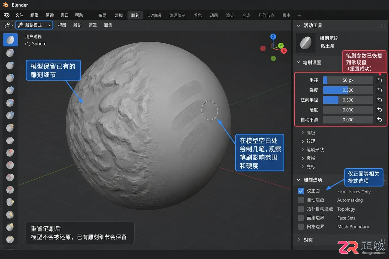
Task: Switch to the 合成 workspace tab
Action: tap(246, 15)
